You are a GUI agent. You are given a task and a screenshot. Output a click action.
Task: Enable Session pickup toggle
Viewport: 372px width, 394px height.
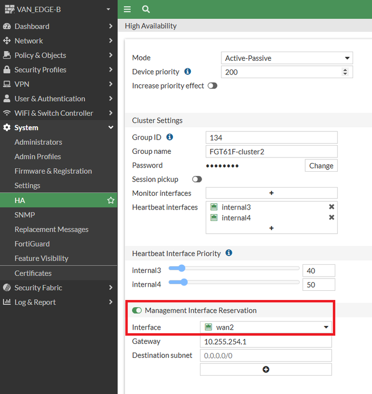click(x=197, y=179)
